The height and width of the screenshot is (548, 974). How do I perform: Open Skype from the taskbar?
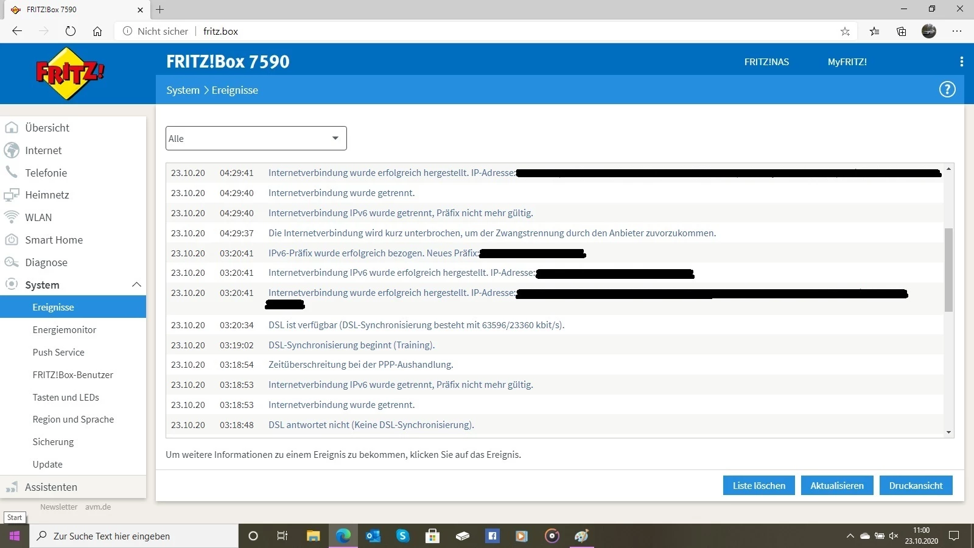[x=402, y=536]
